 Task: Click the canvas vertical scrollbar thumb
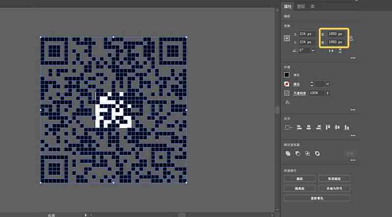[277, 110]
